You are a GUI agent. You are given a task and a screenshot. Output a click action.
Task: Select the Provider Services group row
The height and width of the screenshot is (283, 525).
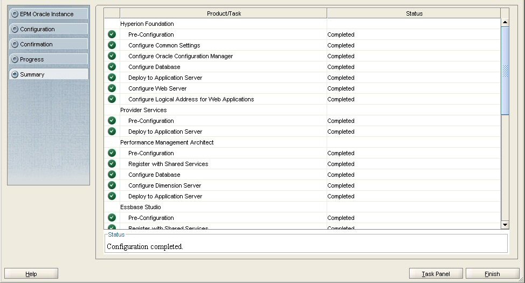click(302, 110)
